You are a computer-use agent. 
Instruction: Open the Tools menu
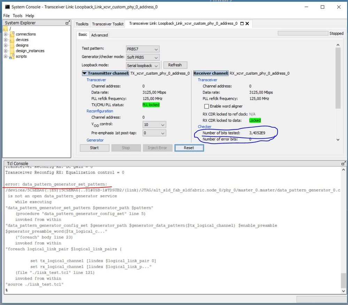coord(17,16)
